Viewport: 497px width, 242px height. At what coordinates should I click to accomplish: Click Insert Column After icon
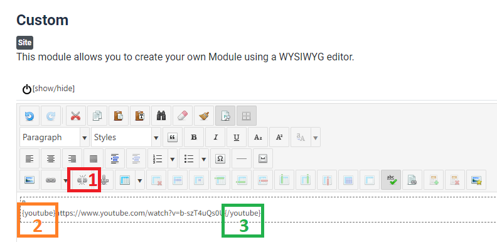tap(306, 180)
